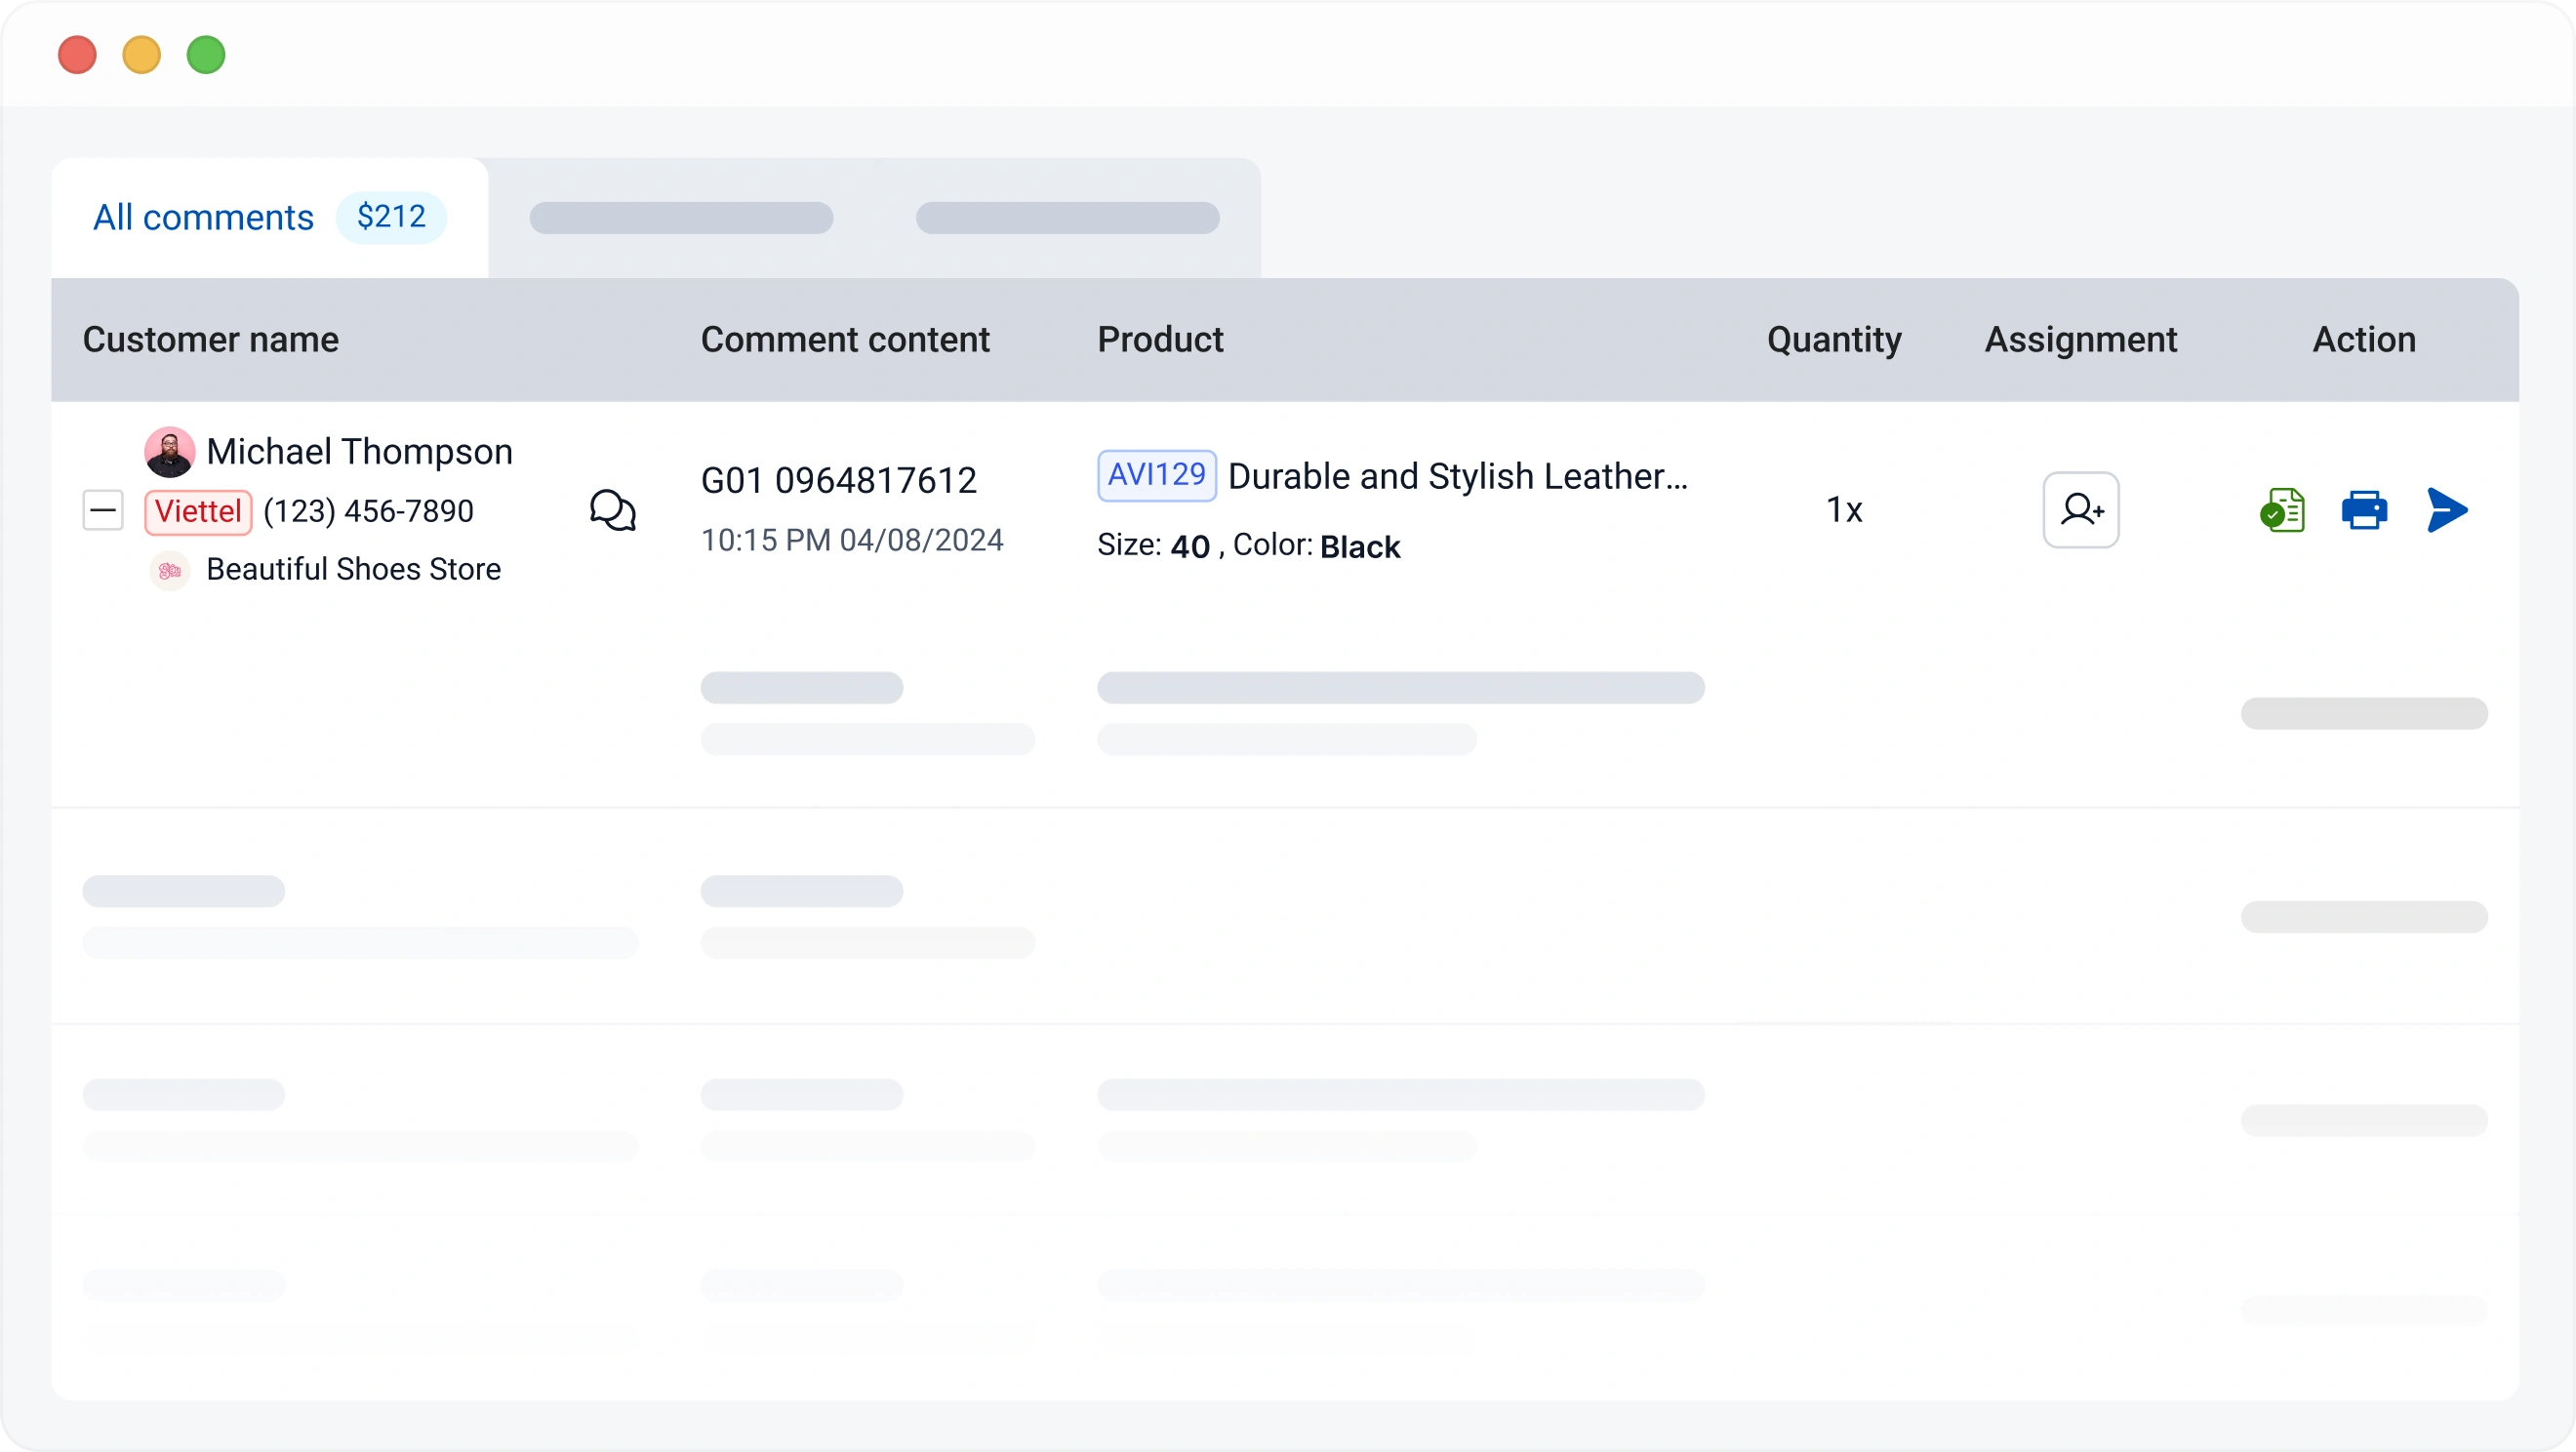
Task: Click the red Viettel carrier badge
Action: tap(198, 512)
